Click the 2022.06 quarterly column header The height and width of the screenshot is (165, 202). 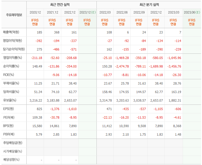(122, 12)
